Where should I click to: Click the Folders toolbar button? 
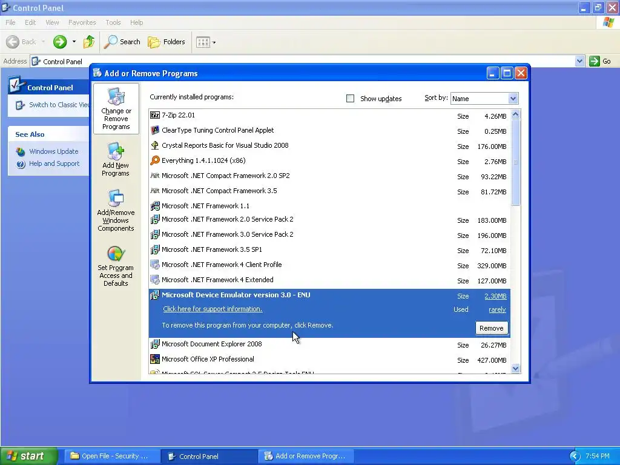(167, 42)
